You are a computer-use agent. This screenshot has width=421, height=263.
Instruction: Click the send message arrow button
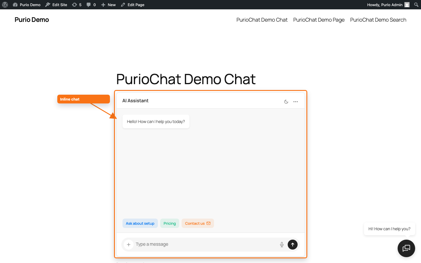(293, 245)
